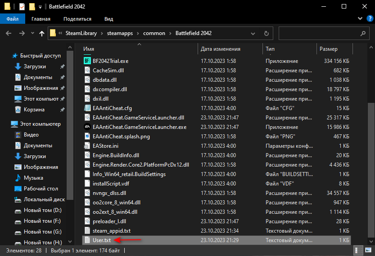Go up one folder level arrow
The image size is (375, 256).
[x=42, y=33]
